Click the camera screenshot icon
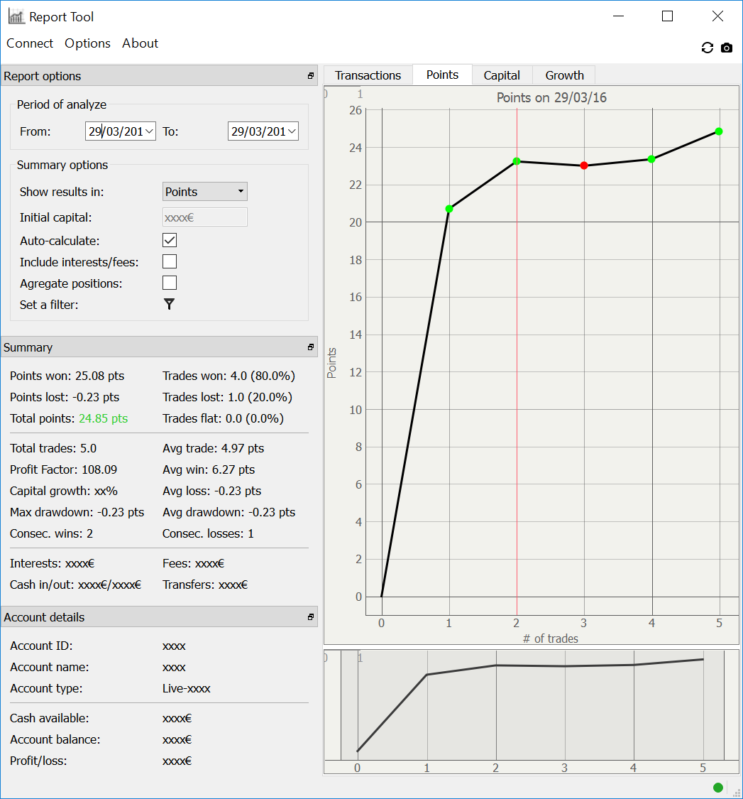This screenshot has width=743, height=799. click(x=727, y=48)
